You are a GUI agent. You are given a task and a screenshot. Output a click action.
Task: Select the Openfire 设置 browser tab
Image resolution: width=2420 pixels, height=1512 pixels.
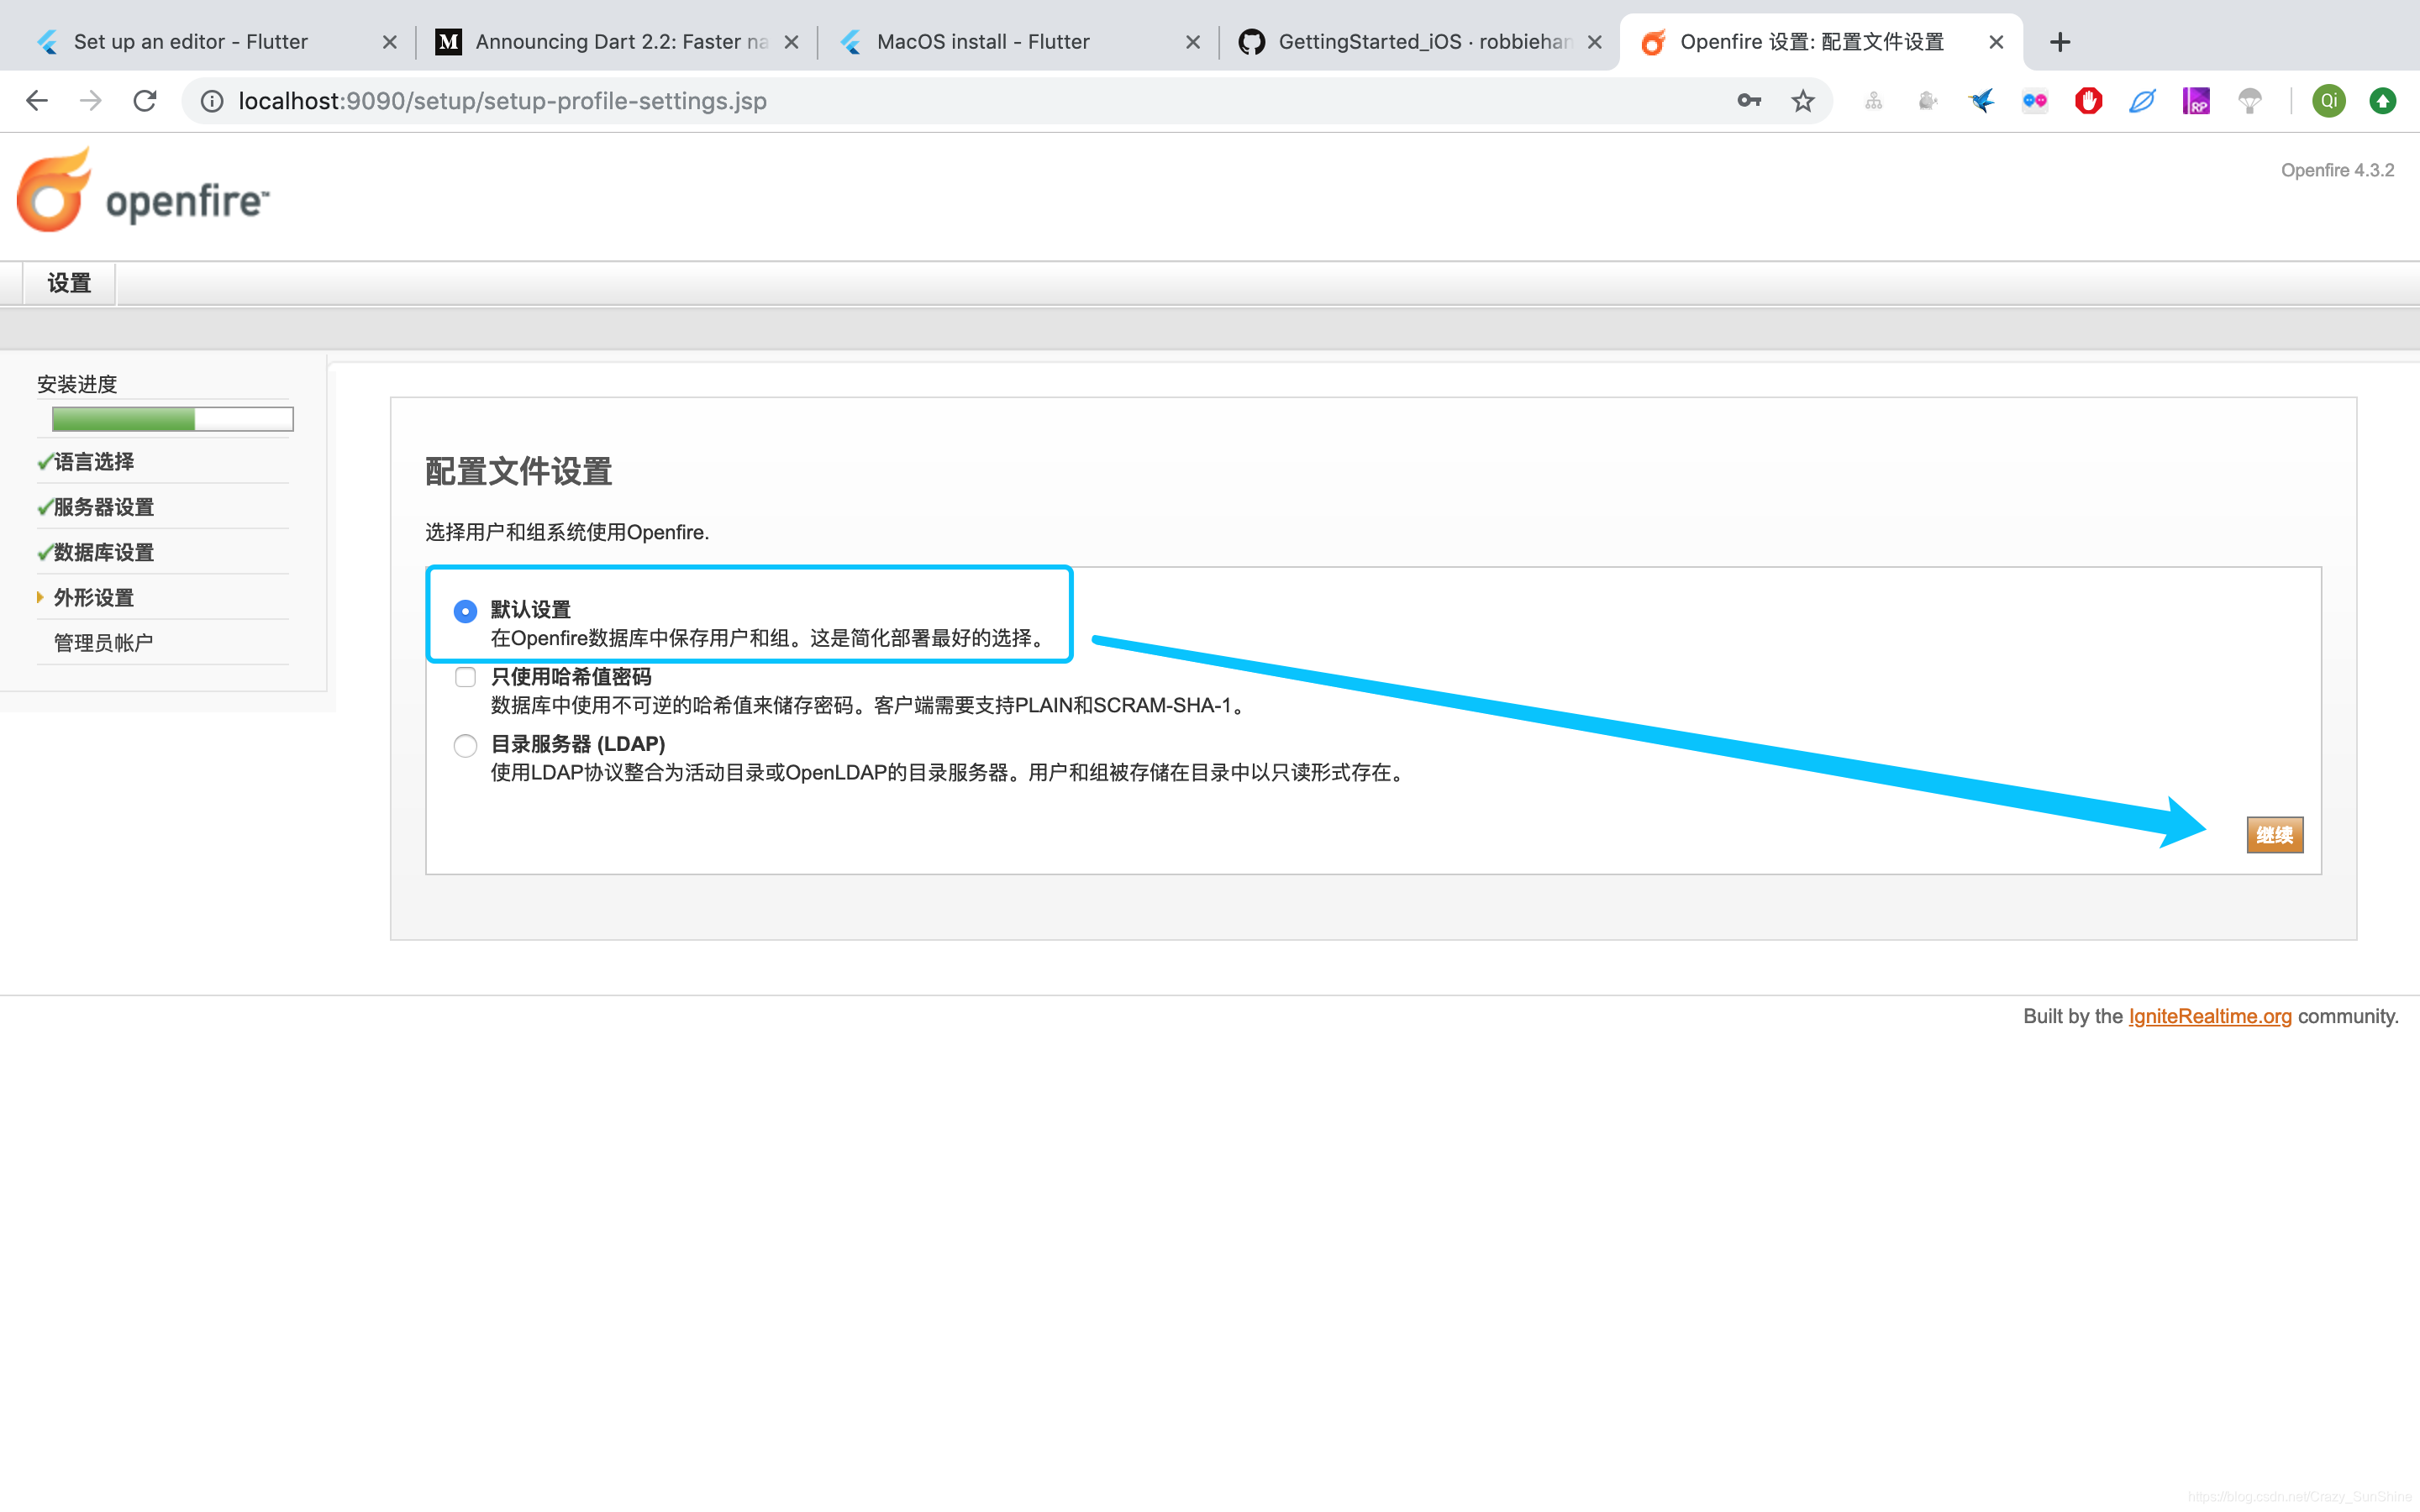[1820, 42]
